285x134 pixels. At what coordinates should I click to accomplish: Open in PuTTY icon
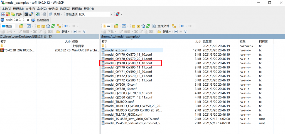(x=31, y=14)
